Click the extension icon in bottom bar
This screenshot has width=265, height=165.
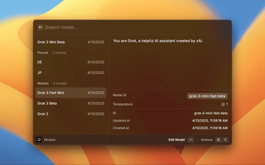(x=39, y=140)
